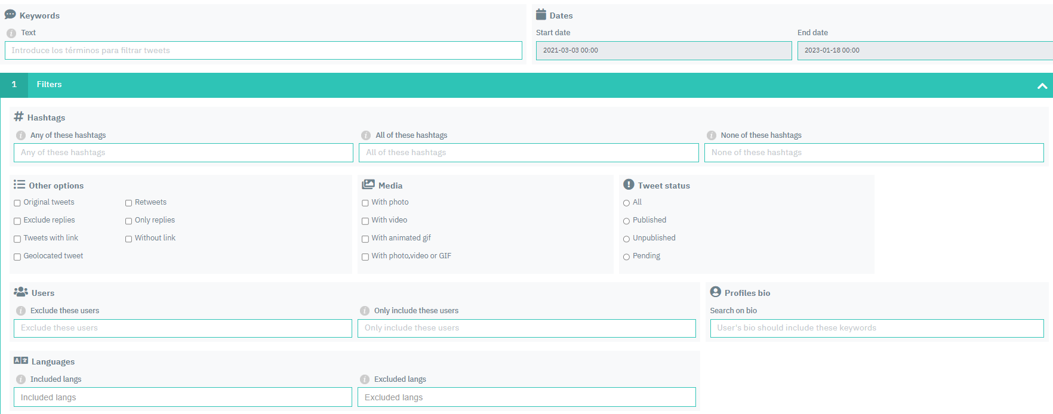Select Published tweet status radio
Screen dimensions: 1053x414
[x=627, y=221]
